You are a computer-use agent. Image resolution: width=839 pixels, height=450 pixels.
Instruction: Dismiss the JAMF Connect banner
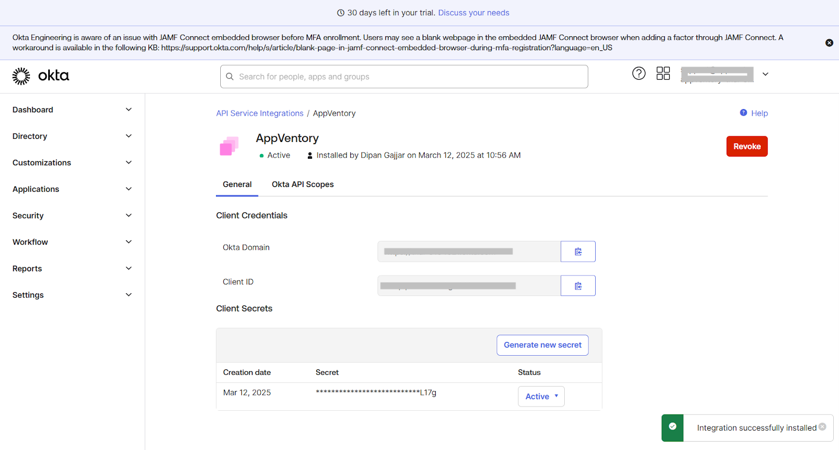click(x=829, y=43)
